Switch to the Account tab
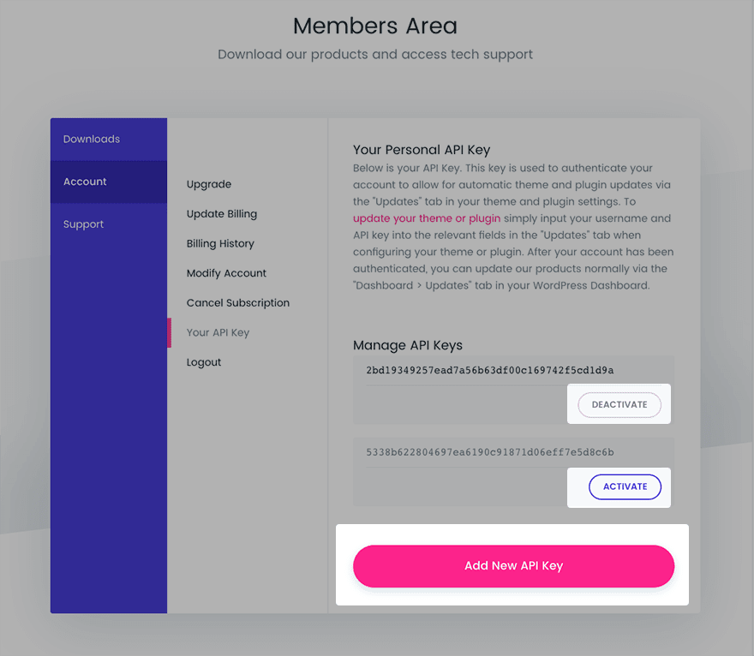 point(85,182)
